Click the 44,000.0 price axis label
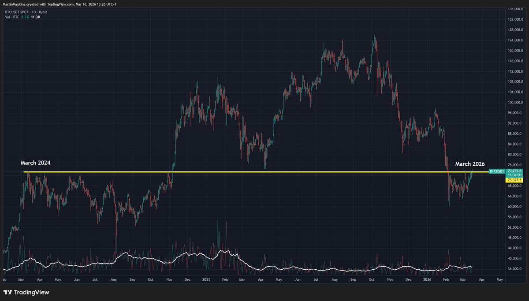 [x=515, y=248]
